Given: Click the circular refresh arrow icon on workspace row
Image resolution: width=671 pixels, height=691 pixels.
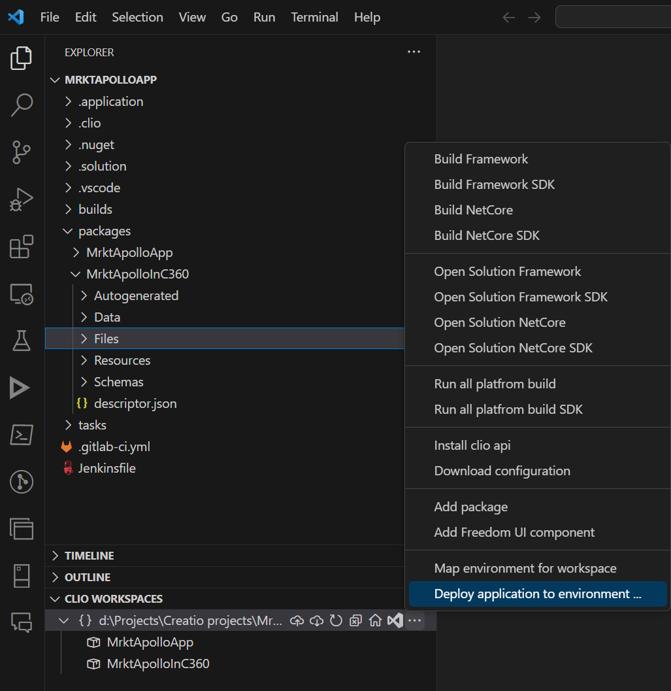Looking at the screenshot, I should pyautogui.click(x=336, y=620).
